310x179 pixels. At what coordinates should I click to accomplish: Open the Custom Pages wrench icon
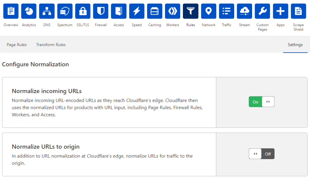click(262, 11)
